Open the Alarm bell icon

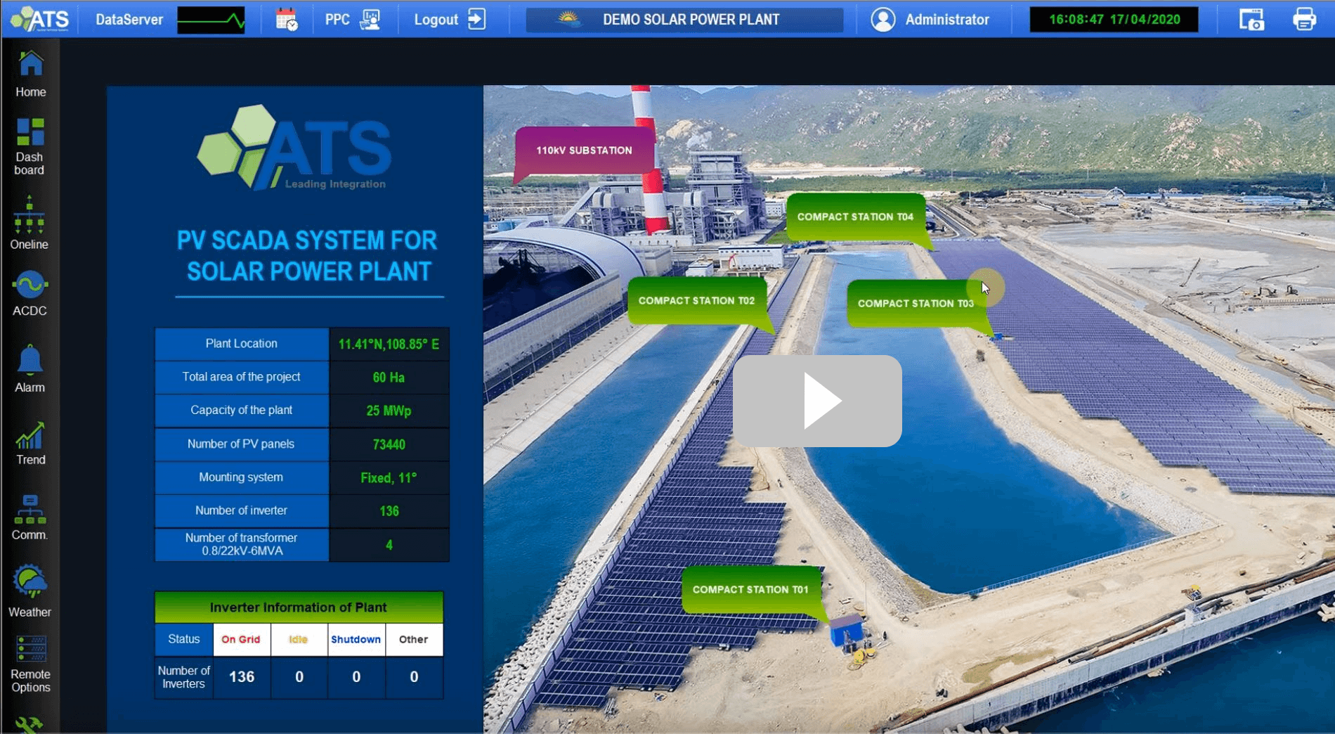point(30,368)
